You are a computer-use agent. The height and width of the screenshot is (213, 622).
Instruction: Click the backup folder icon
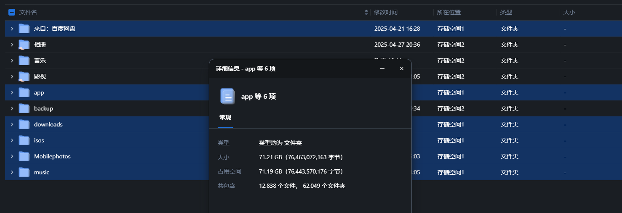click(x=24, y=108)
